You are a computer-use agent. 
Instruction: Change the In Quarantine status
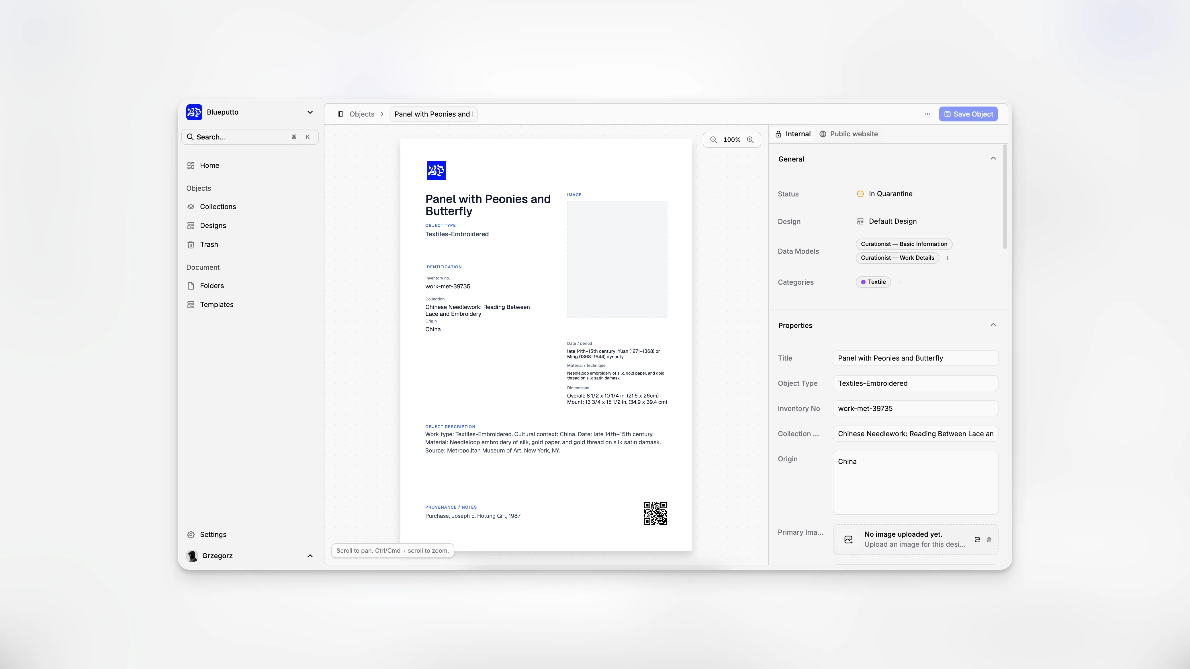click(885, 194)
